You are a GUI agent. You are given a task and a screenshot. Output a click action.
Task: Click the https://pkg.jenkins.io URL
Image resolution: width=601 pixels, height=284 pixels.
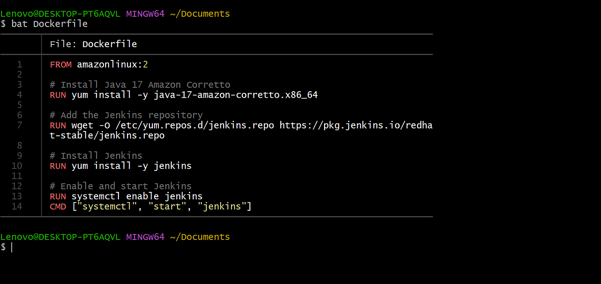(x=356, y=126)
